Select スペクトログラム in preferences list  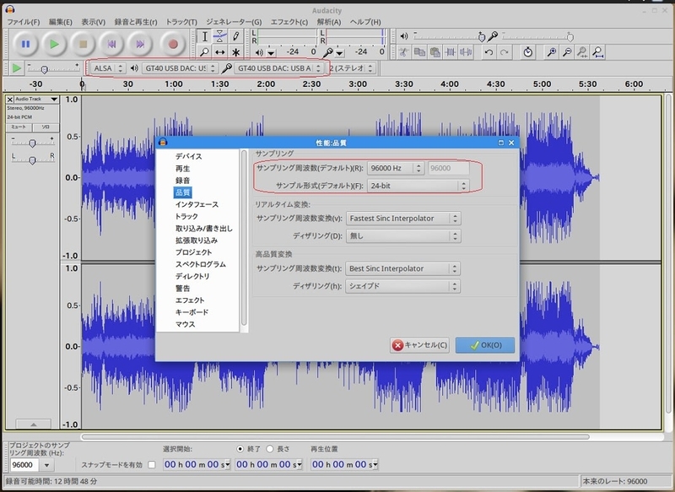click(200, 264)
